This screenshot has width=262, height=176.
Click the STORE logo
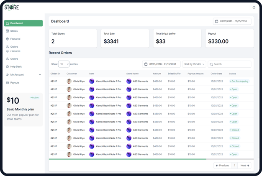click(x=12, y=7)
